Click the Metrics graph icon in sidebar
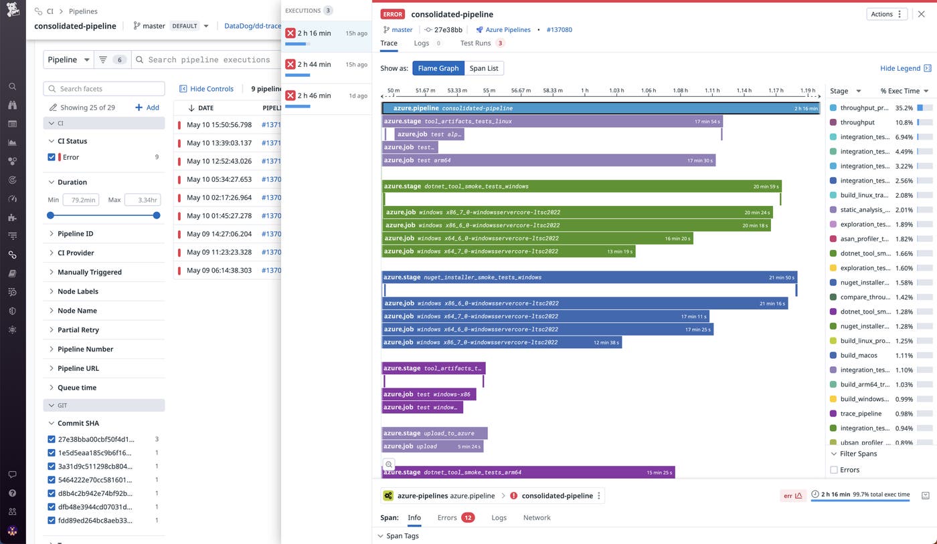This screenshot has width=937, height=544. point(12,142)
